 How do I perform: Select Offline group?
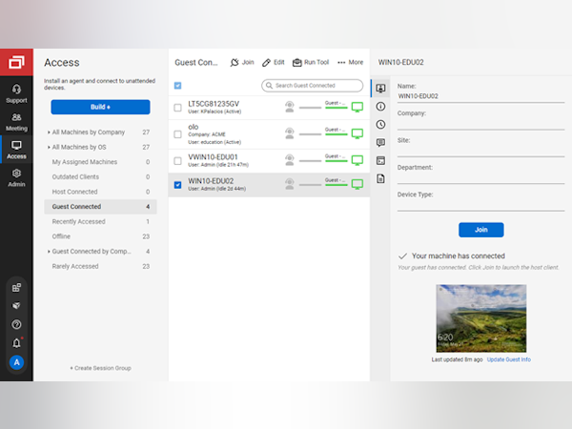(100, 236)
